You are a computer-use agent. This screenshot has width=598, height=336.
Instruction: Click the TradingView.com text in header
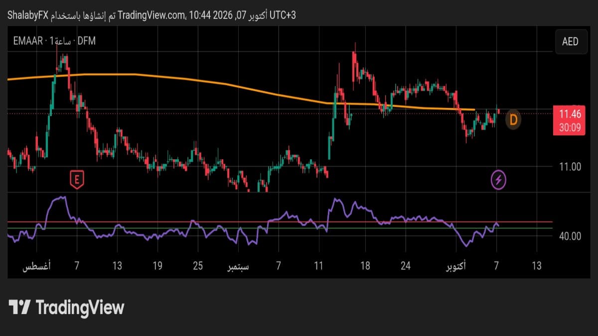(152, 15)
